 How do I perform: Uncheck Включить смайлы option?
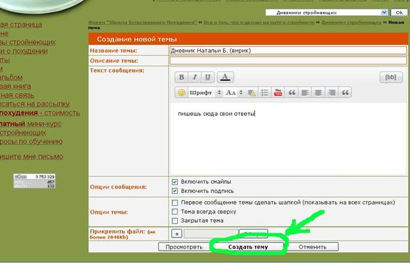(x=174, y=182)
